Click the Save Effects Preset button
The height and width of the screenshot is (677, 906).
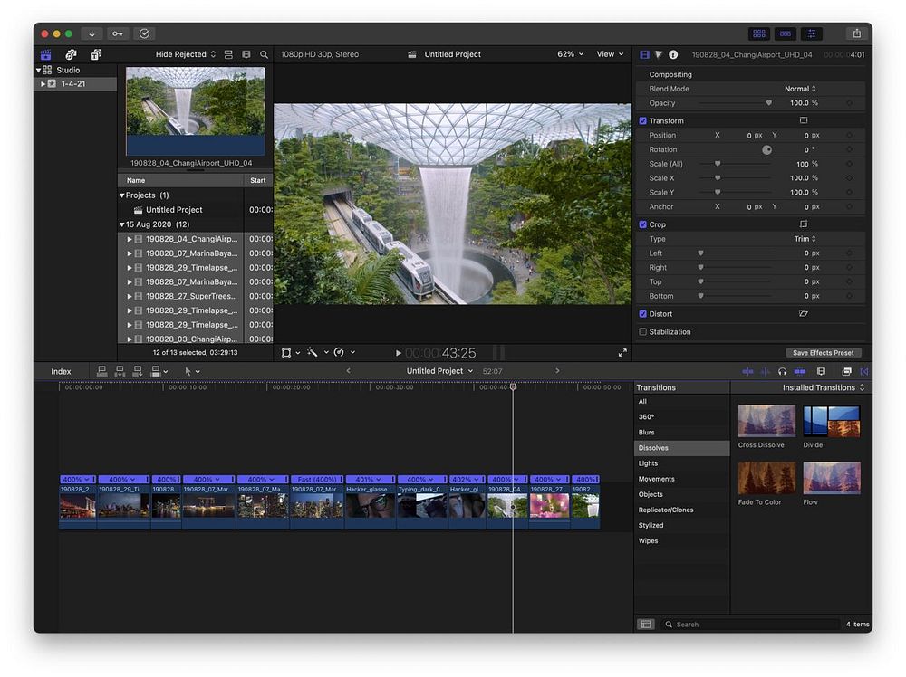point(824,353)
